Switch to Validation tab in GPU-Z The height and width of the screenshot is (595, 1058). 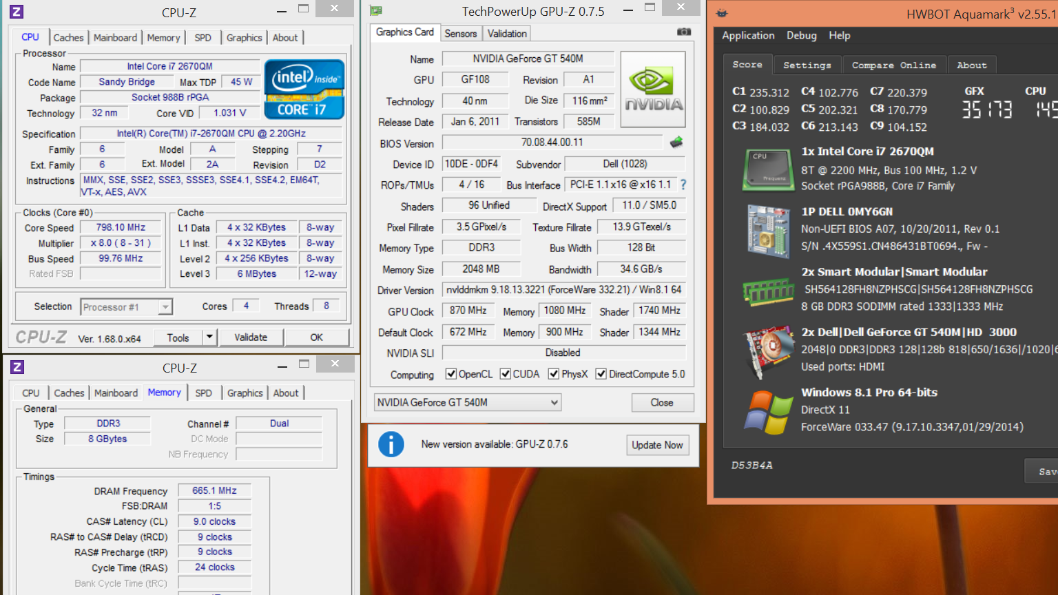[x=507, y=33]
